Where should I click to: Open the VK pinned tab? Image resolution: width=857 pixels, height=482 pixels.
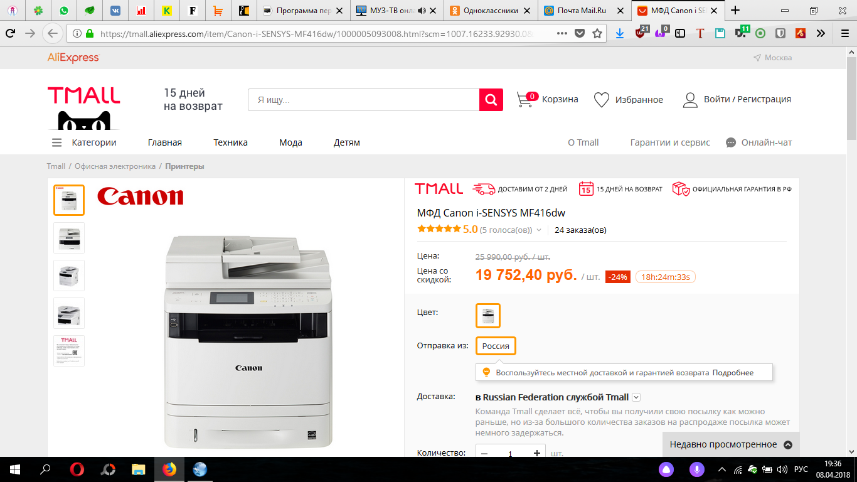coord(115,10)
